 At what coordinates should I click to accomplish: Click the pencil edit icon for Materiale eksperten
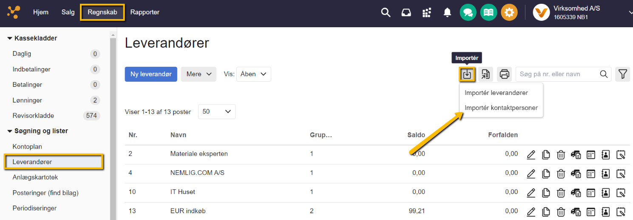coord(531,154)
